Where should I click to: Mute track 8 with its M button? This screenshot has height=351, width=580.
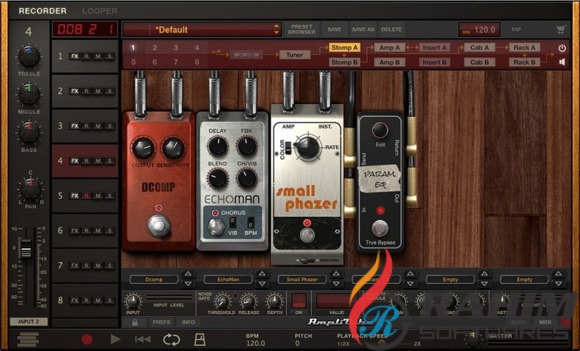pyautogui.click(x=98, y=300)
